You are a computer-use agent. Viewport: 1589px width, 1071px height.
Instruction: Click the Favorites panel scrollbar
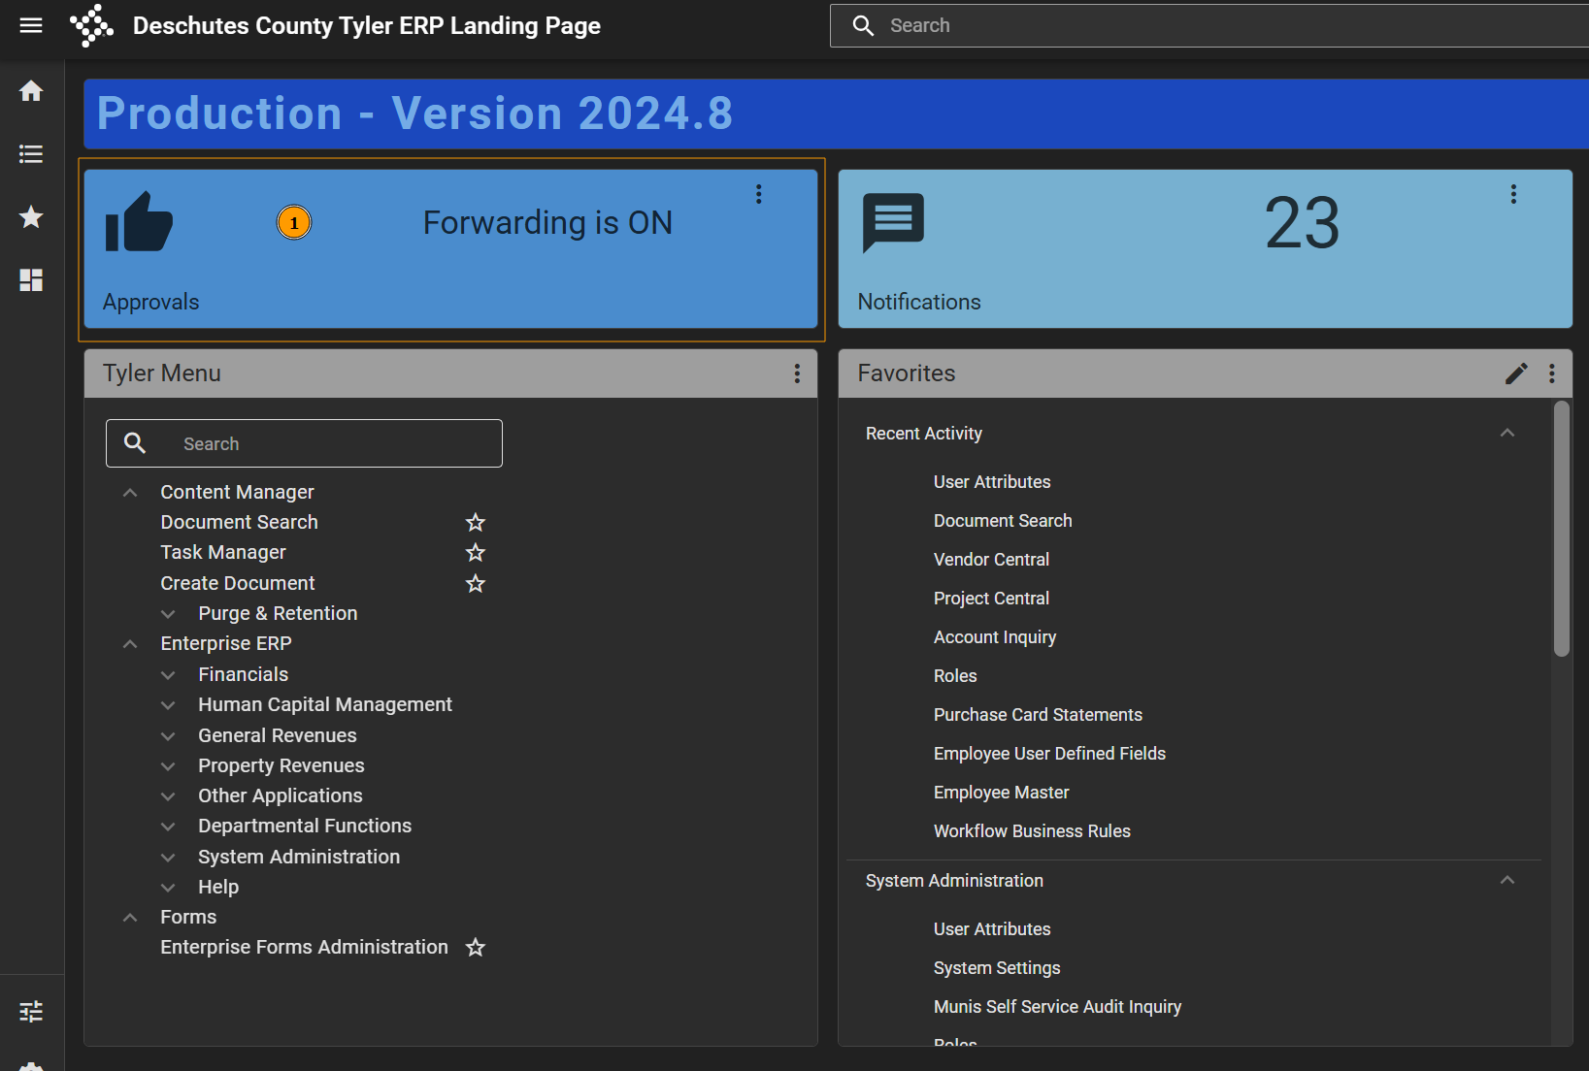point(1561,530)
